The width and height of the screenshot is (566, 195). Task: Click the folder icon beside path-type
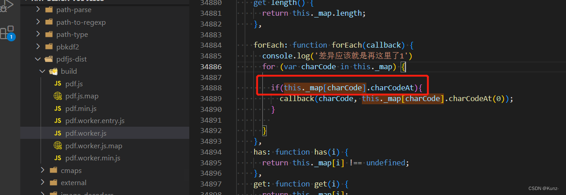coord(49,34)
